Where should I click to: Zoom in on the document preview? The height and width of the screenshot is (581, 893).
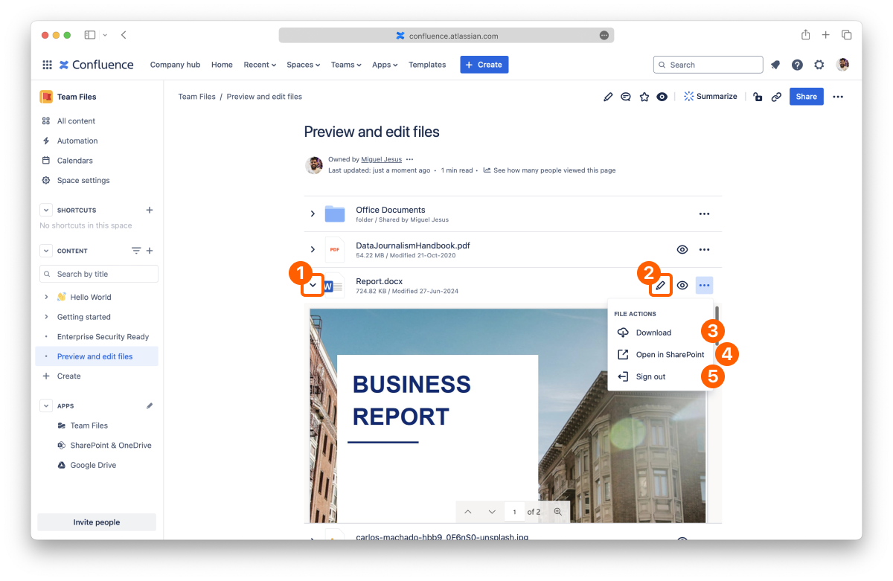pos(557,512)
